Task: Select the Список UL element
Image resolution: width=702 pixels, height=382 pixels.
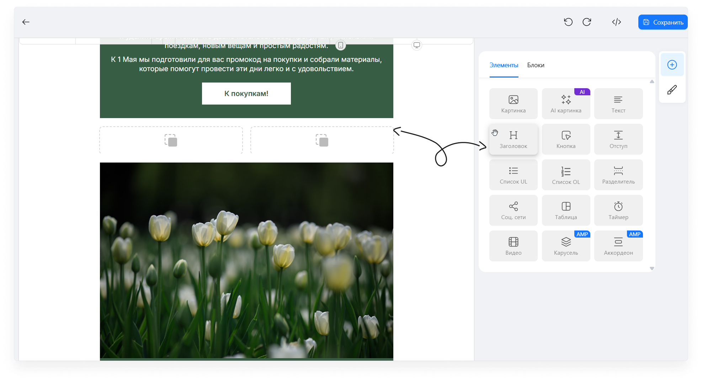Action: [513, 175]
